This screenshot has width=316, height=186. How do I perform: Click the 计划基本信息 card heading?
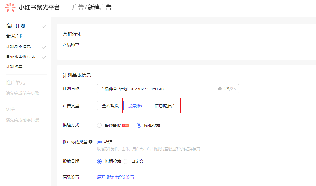pyautogui.click(x=77, y=75)
